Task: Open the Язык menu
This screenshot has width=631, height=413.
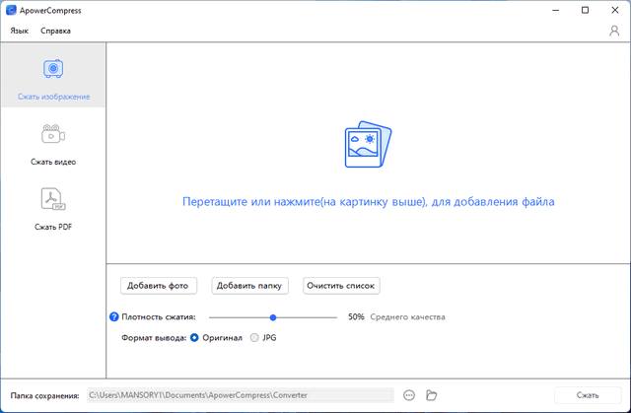Action: click(20, 31)
